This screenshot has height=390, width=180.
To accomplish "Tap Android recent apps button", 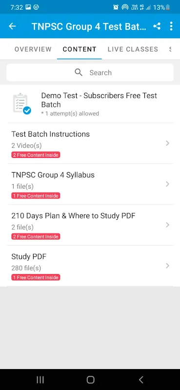I will 40,380.
